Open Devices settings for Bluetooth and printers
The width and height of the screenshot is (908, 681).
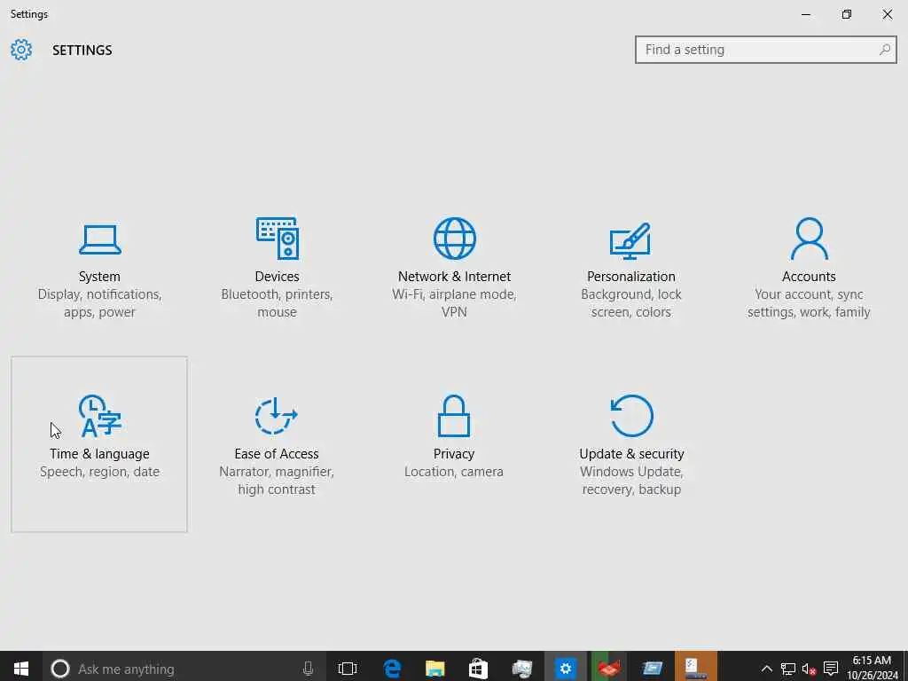coord(277,268)
